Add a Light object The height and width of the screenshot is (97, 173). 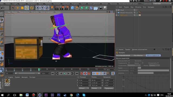point(105,8)
